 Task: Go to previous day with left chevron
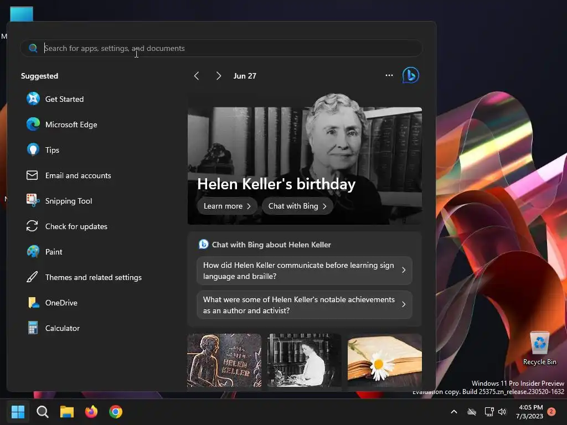tap(197, 75)
